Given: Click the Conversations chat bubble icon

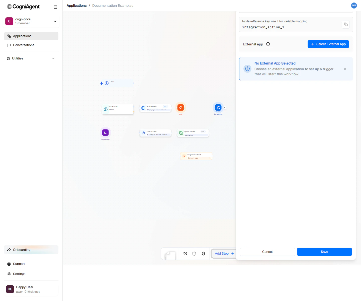Looking at the screenshot, I should tap(9, 45).
